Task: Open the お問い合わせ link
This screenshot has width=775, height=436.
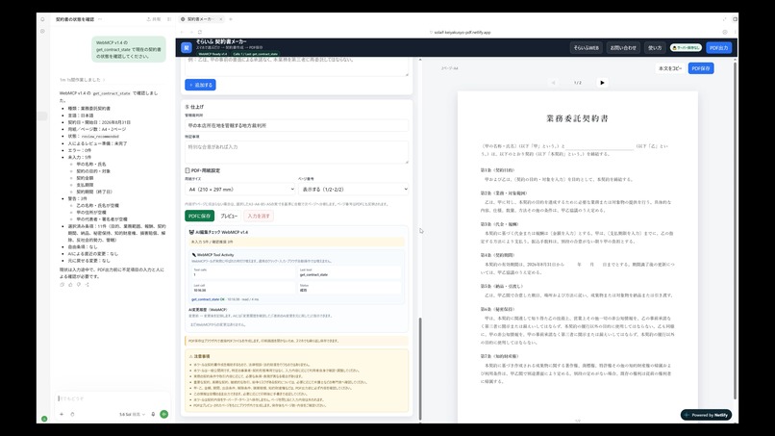Action: click(x=623, y=48)
